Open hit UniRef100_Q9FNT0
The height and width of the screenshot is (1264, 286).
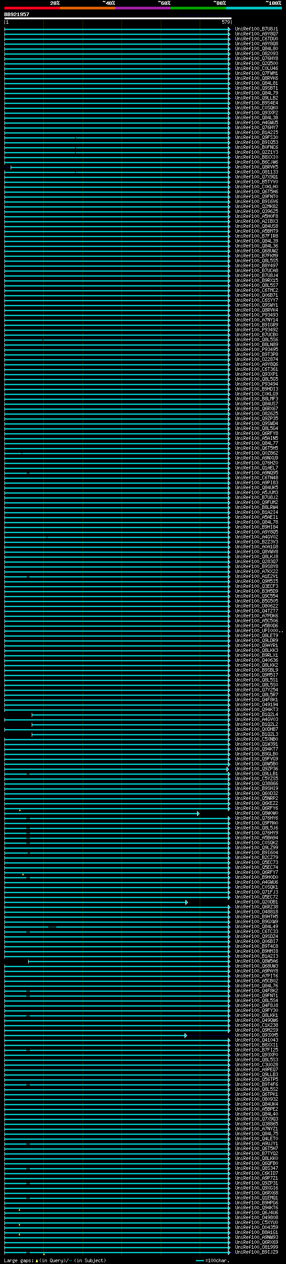(256, 197)
